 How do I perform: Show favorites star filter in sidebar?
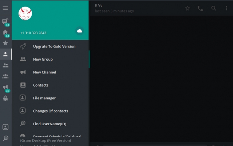[x=5, y=43]
